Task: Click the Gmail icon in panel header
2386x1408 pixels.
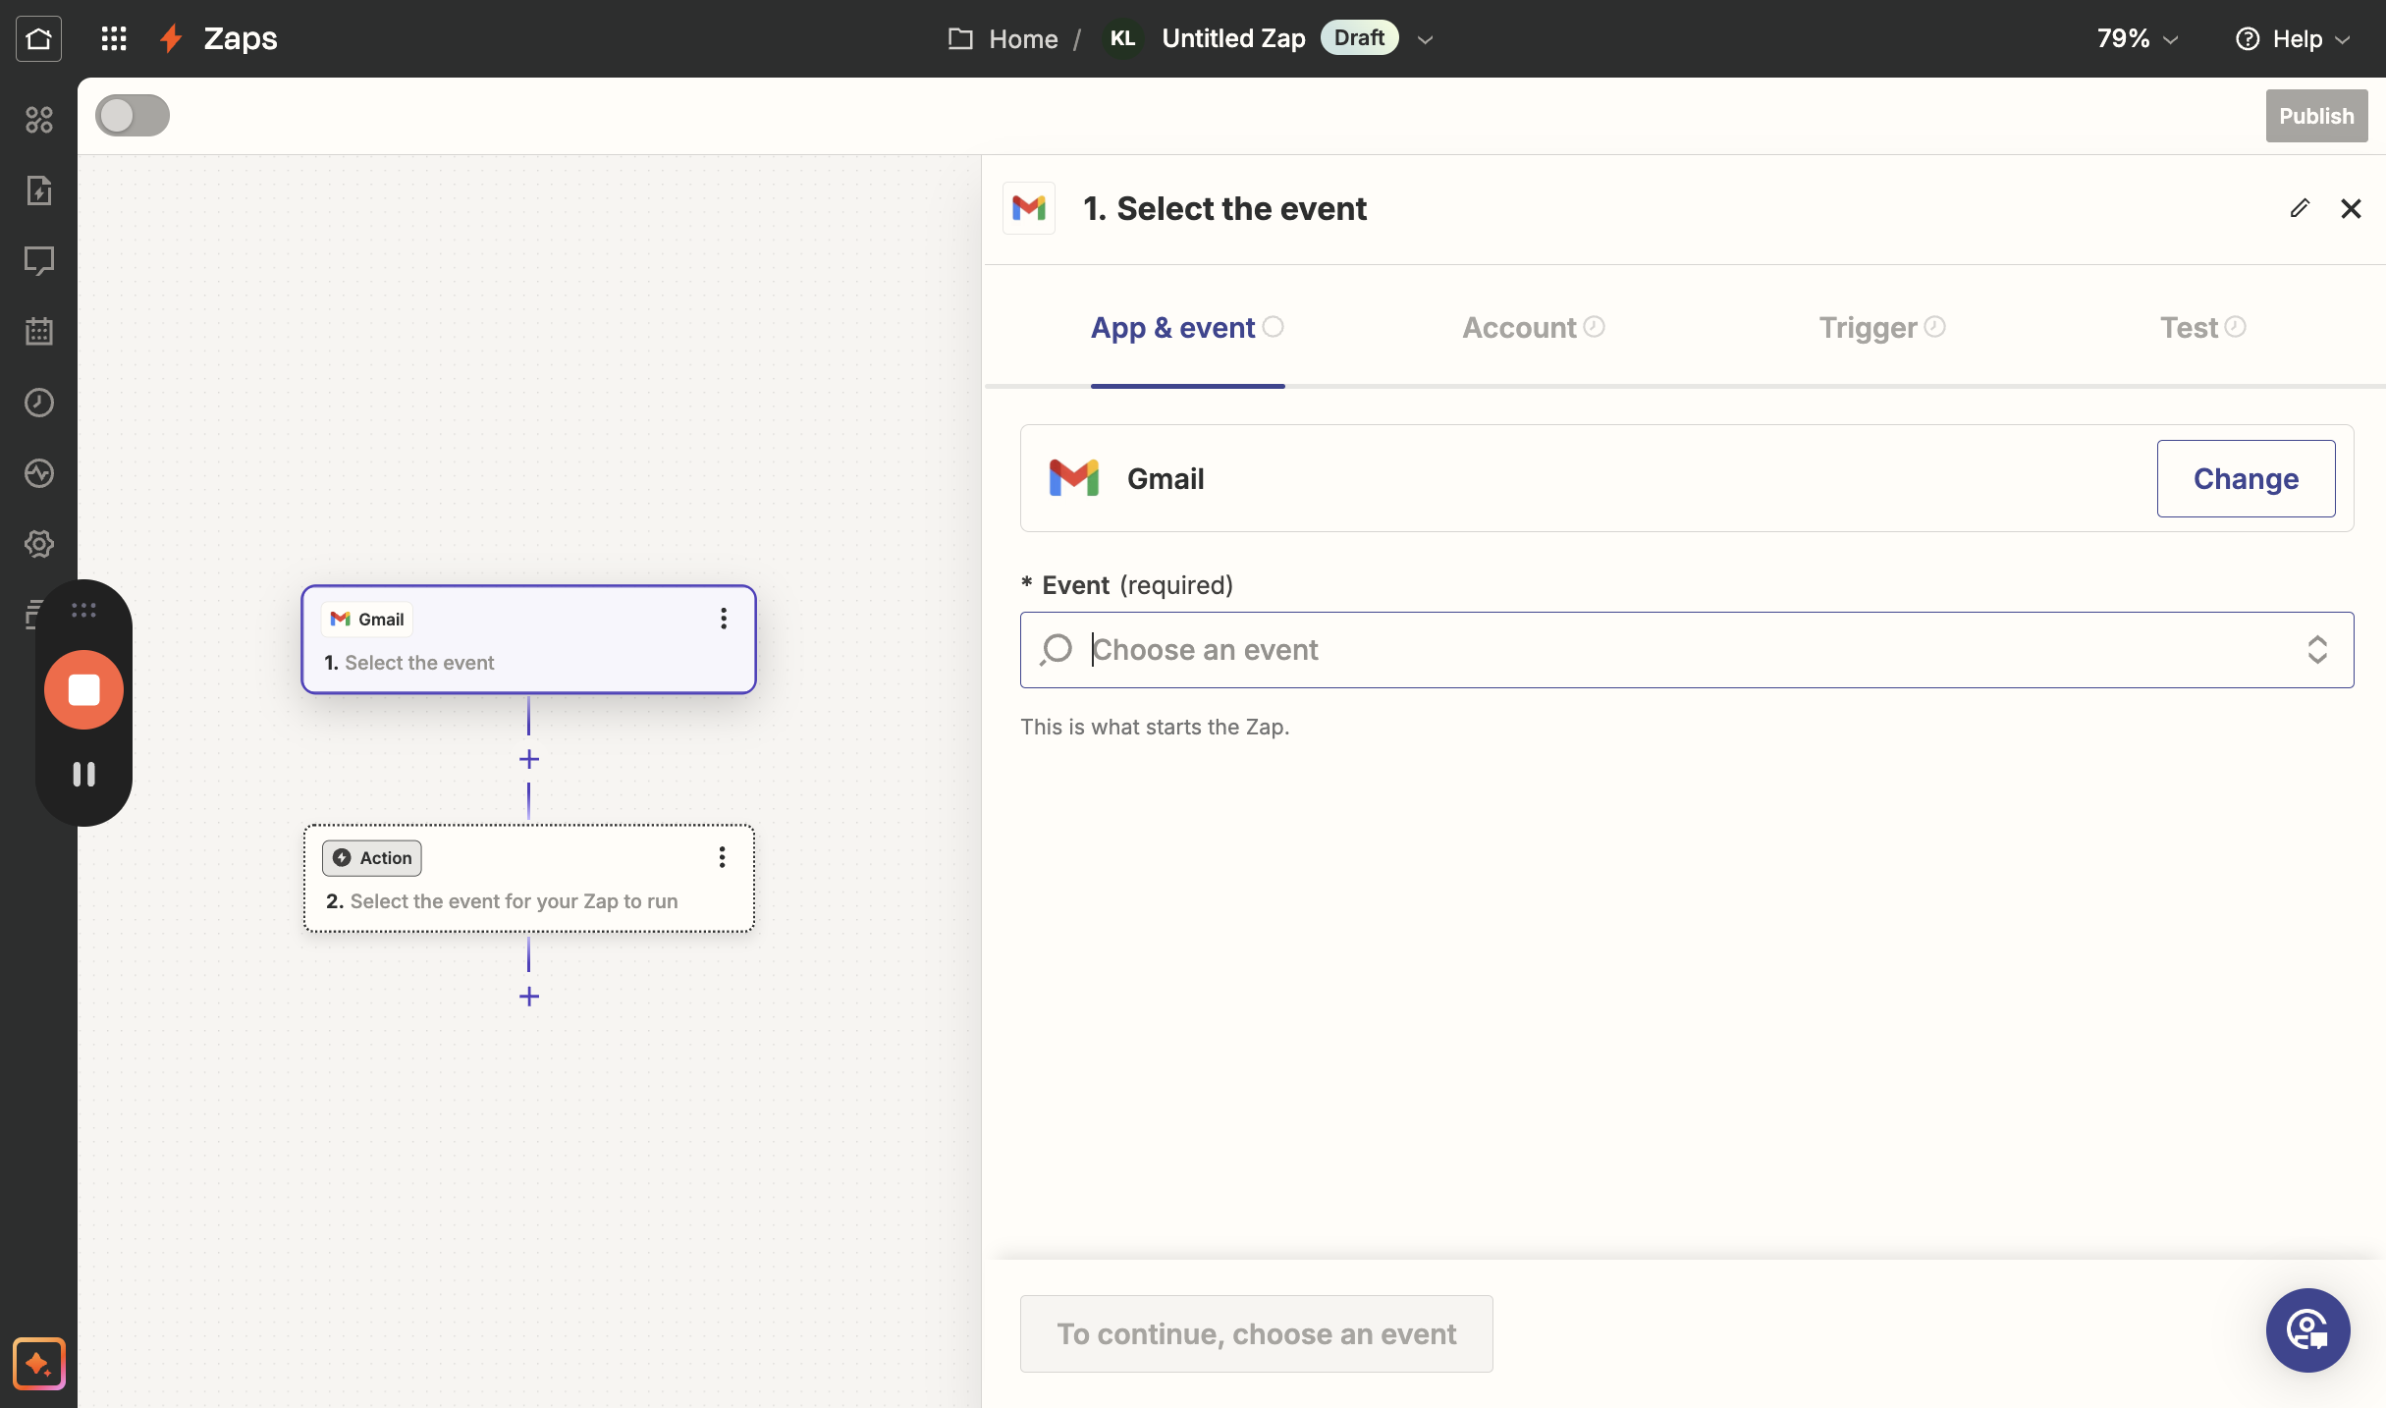Action: (x=1029, y=208)
